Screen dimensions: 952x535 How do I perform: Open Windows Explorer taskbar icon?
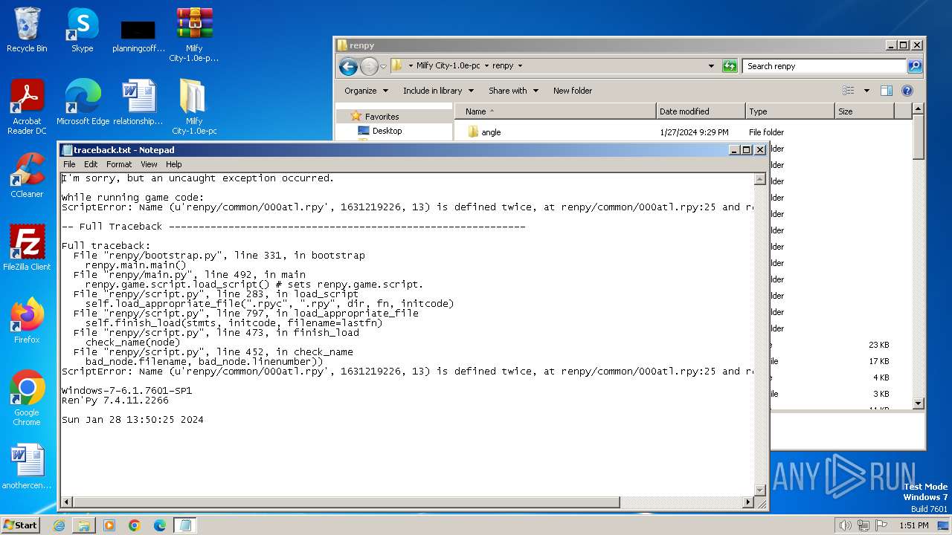click(84, 525)
